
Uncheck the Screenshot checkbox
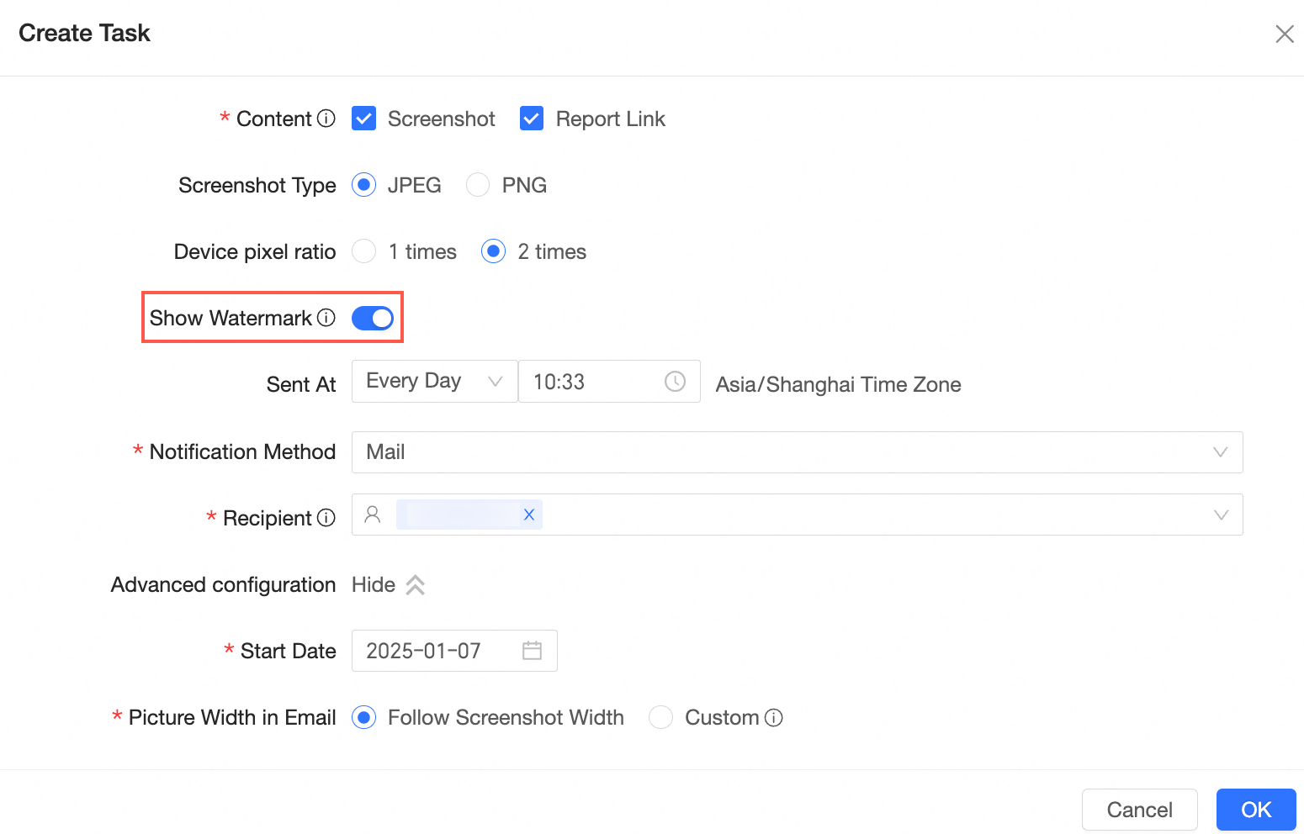[363, 119]
